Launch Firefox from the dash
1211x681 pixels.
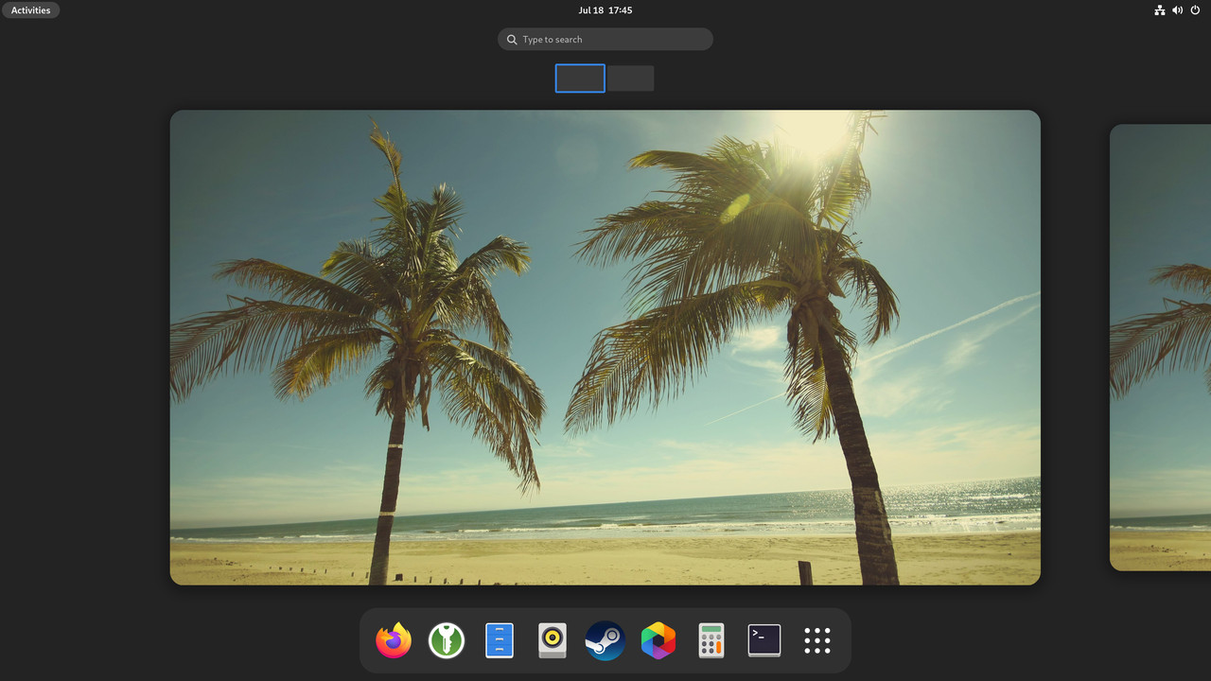[x=394, y=640]
